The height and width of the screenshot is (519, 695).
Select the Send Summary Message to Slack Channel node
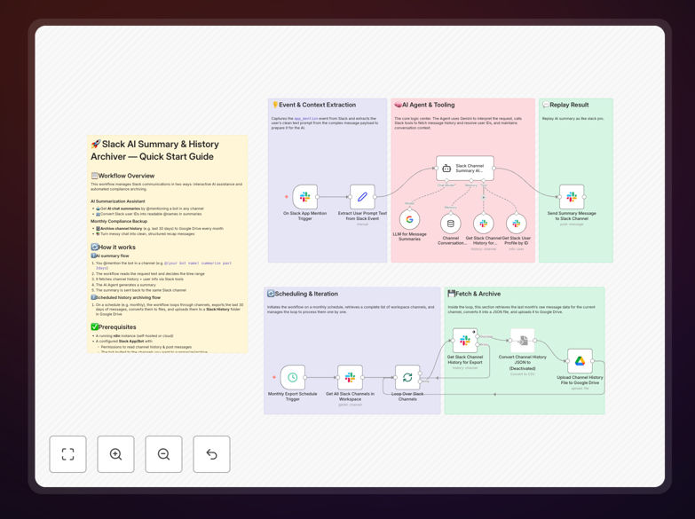pos(572,197)
